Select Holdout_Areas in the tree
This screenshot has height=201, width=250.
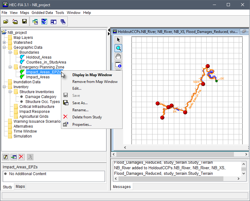pyautogui.click(x=39, y=57)
